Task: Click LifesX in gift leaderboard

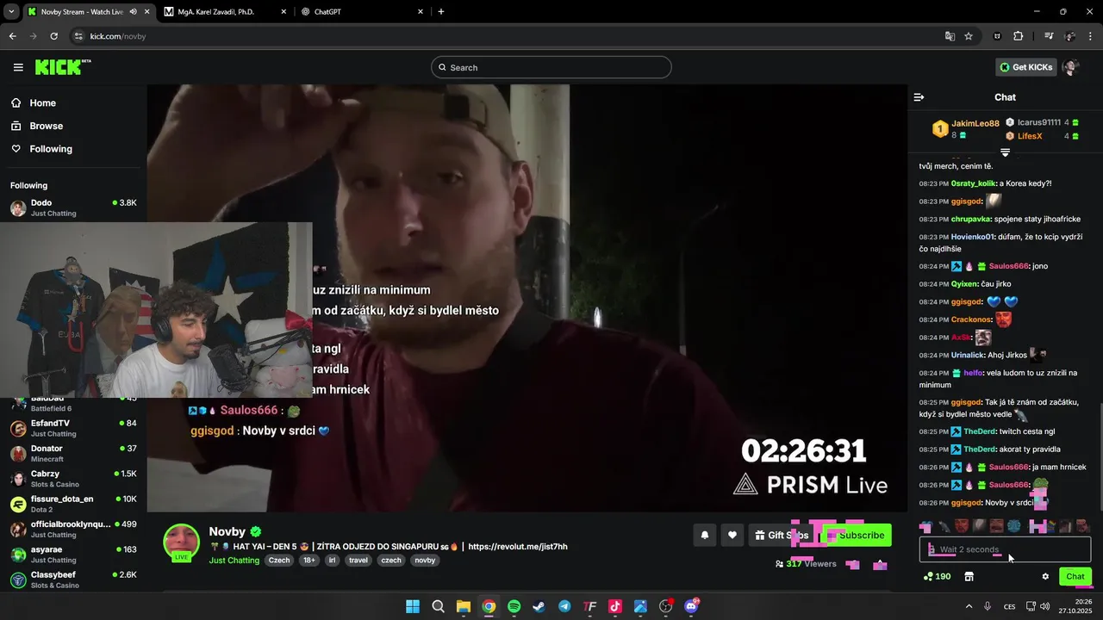Action: [x=1030, y=136]
